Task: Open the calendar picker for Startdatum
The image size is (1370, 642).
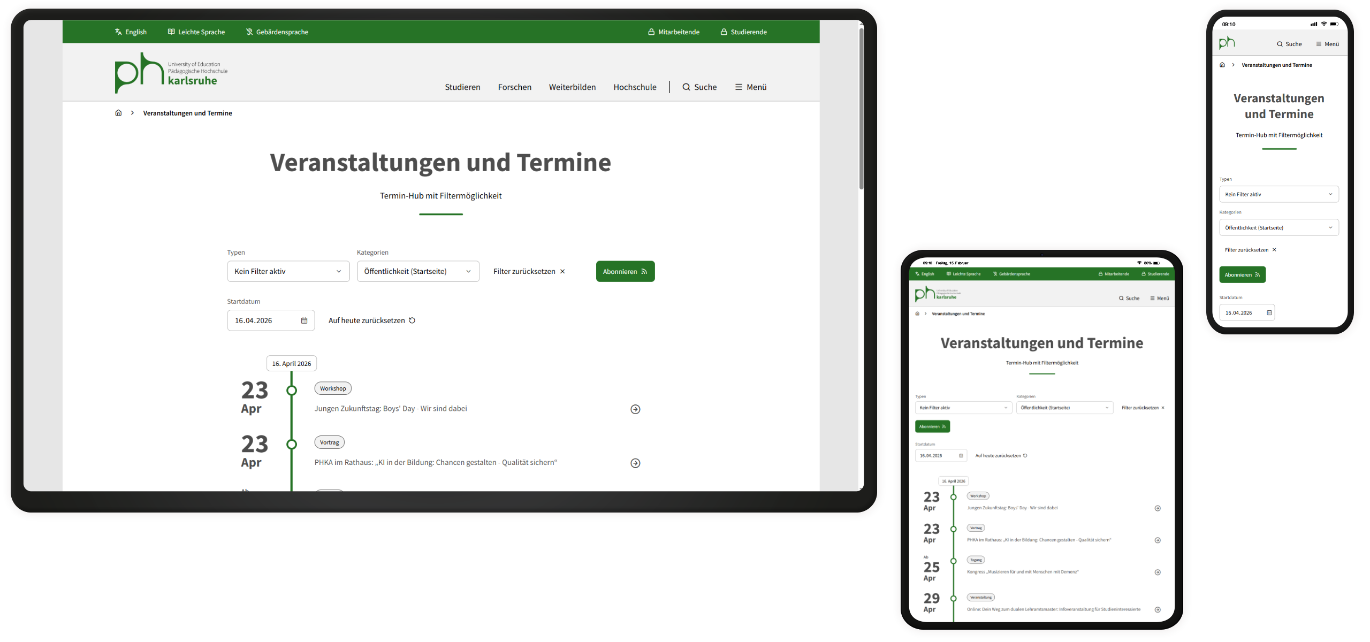Action: (303, 320)
